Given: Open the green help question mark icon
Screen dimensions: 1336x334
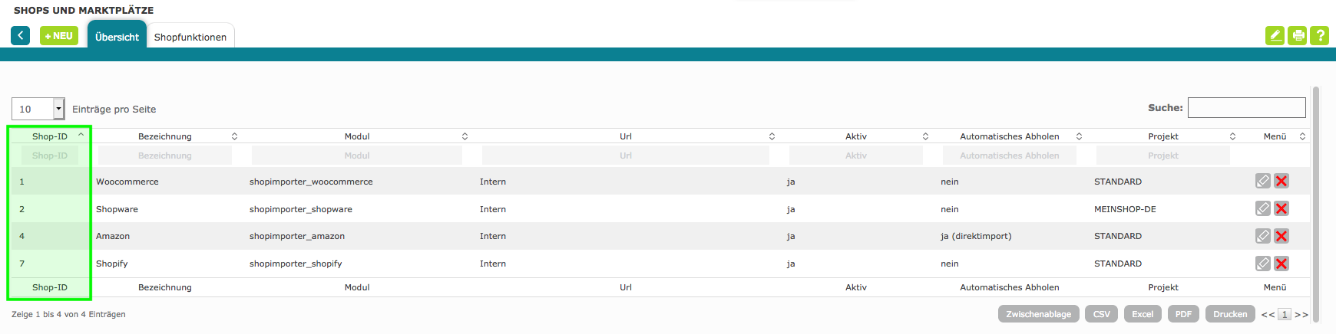Looking at the screenshot, I should [1319, 35].
